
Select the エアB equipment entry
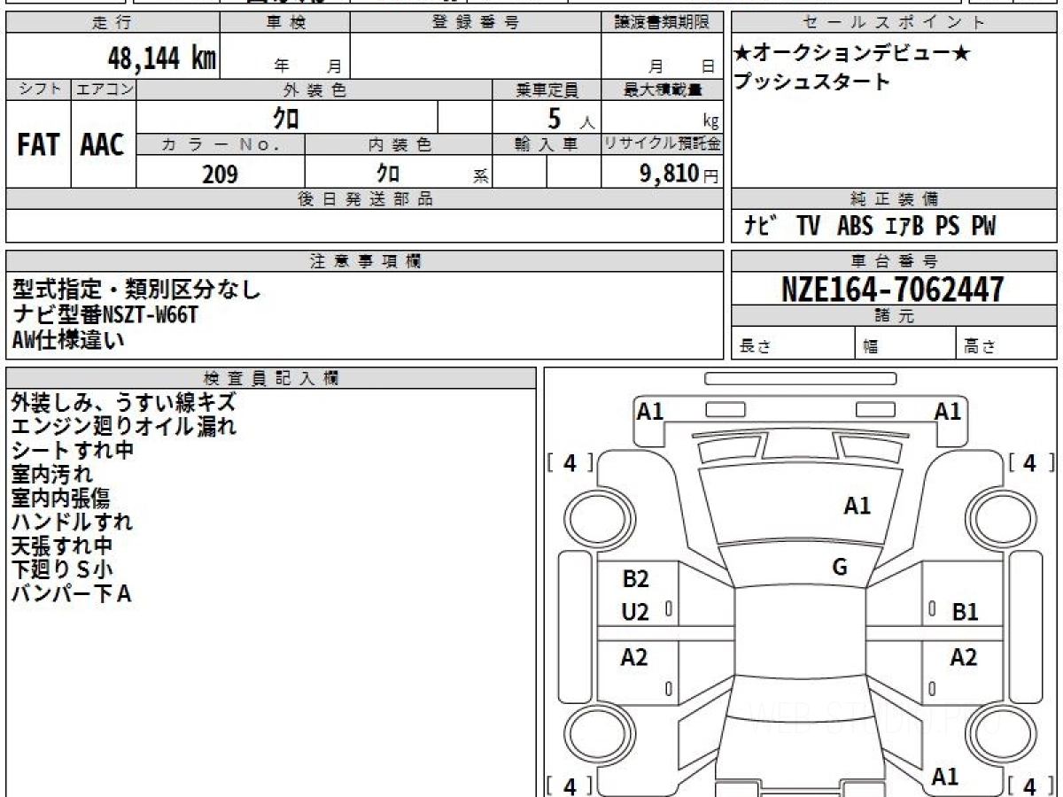[904, 227]
